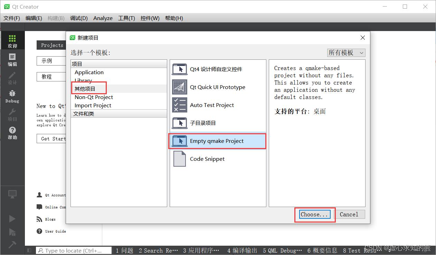Open the Help (帮助) mode
436x255 pixels.
tap(12, 133)
